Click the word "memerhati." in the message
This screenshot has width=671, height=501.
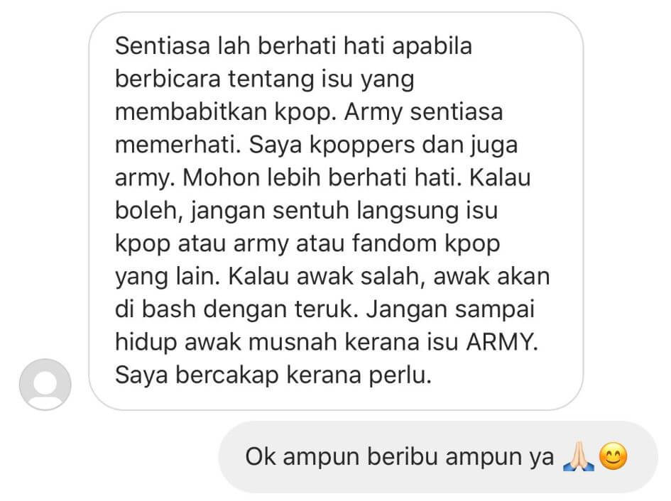[178, 145]
